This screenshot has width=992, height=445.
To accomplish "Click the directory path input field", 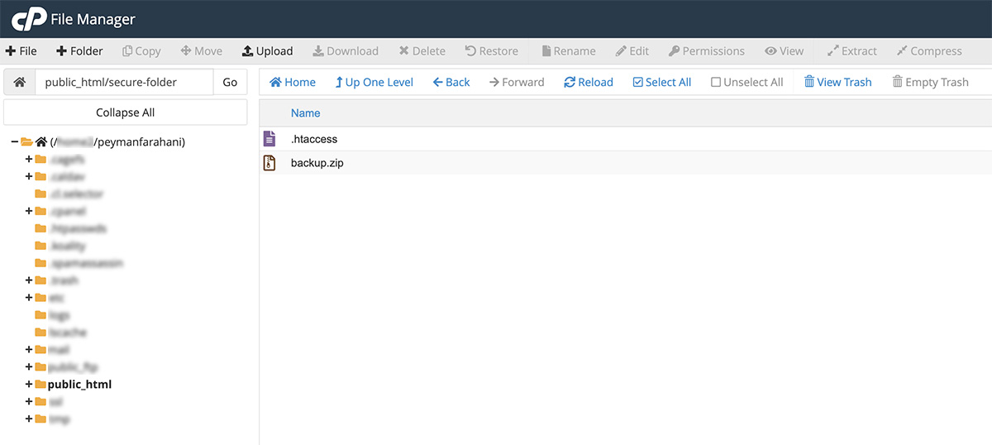I will point(124,82).
